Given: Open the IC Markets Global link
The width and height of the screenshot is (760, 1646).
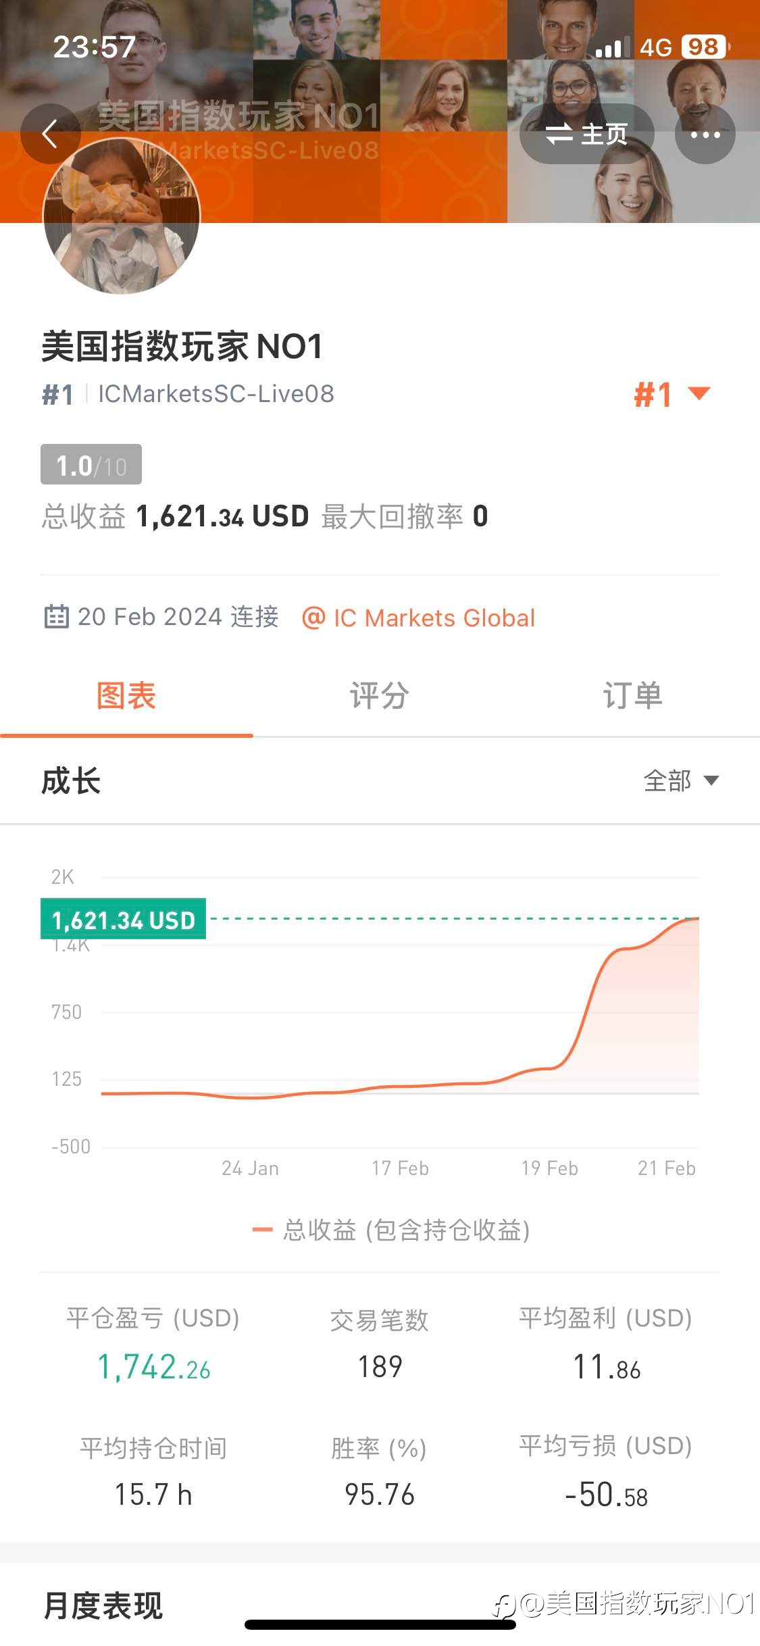Looking at the screenshot, I should tap(434, 618).
